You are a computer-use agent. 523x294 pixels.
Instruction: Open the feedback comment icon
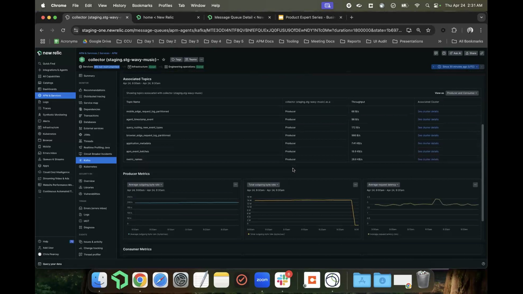(436, 53)
